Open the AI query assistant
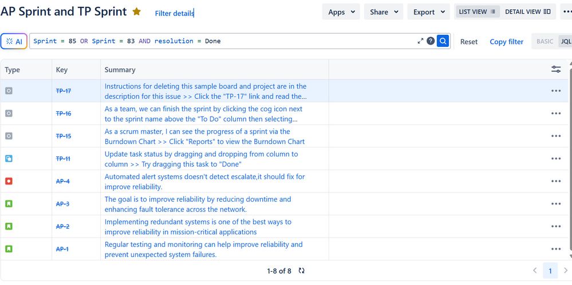572x285 pixels. click(14, 42)
